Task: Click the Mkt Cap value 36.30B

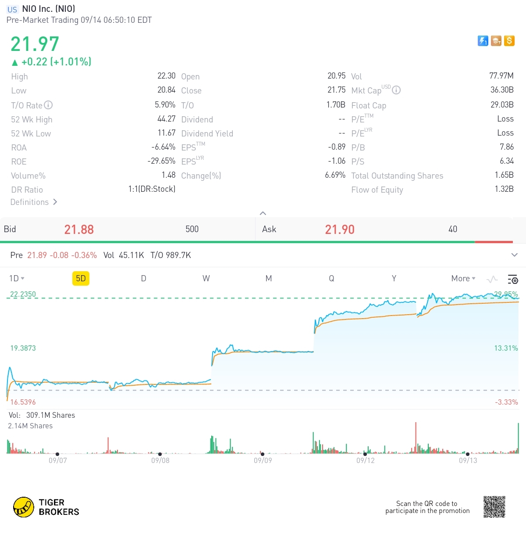Action: coord(502,90)
